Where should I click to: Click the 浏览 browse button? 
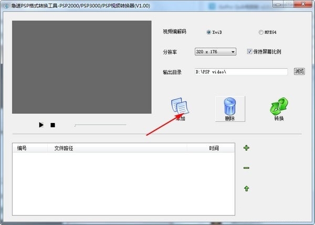(x=299, y=71)
